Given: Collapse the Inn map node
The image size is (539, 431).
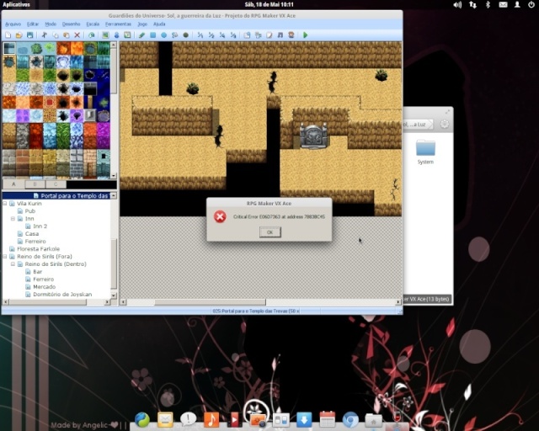Looking at the screenshot, I should (x=13, y=219).
